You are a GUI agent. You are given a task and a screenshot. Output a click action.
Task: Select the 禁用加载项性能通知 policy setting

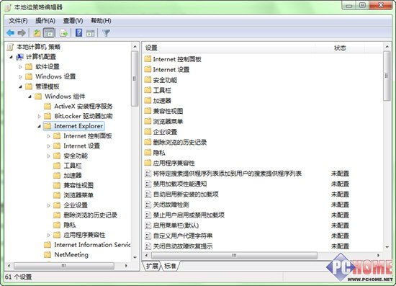click(x=180, y=184)
